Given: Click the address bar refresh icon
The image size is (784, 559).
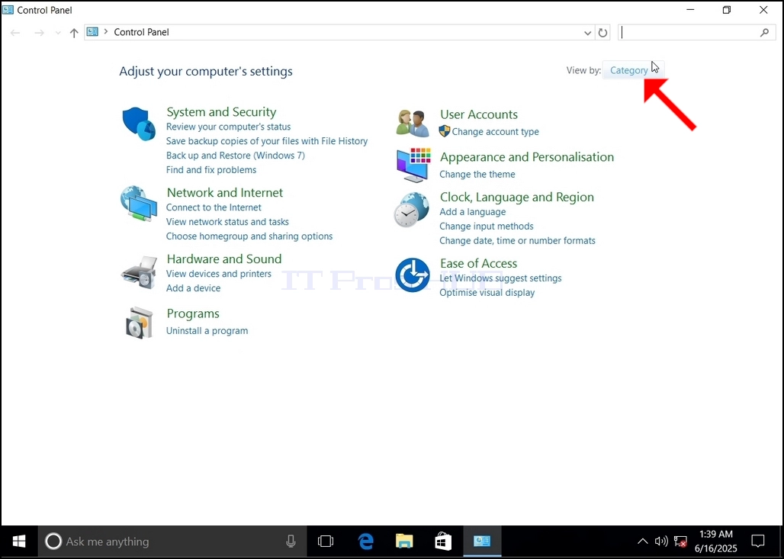Looking at the screenshot, I should point(603,33).
